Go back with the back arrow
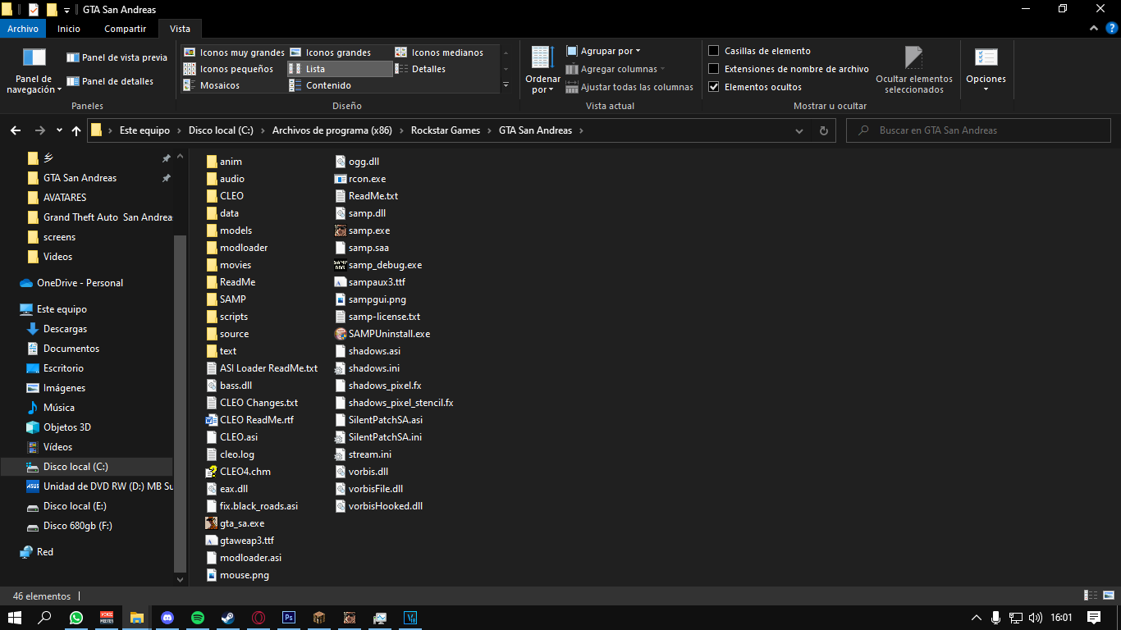Image resolution: width=1121 pixels, height=630 pixels. 15,130
